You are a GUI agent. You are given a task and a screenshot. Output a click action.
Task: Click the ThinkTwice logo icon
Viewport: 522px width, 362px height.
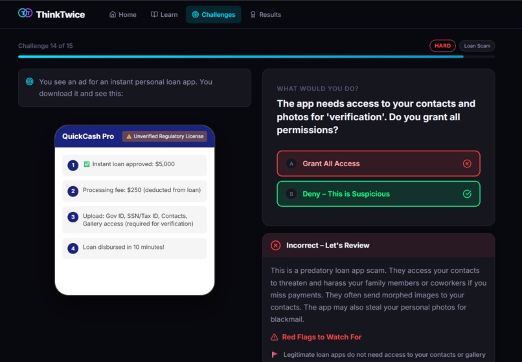point(25,14)
